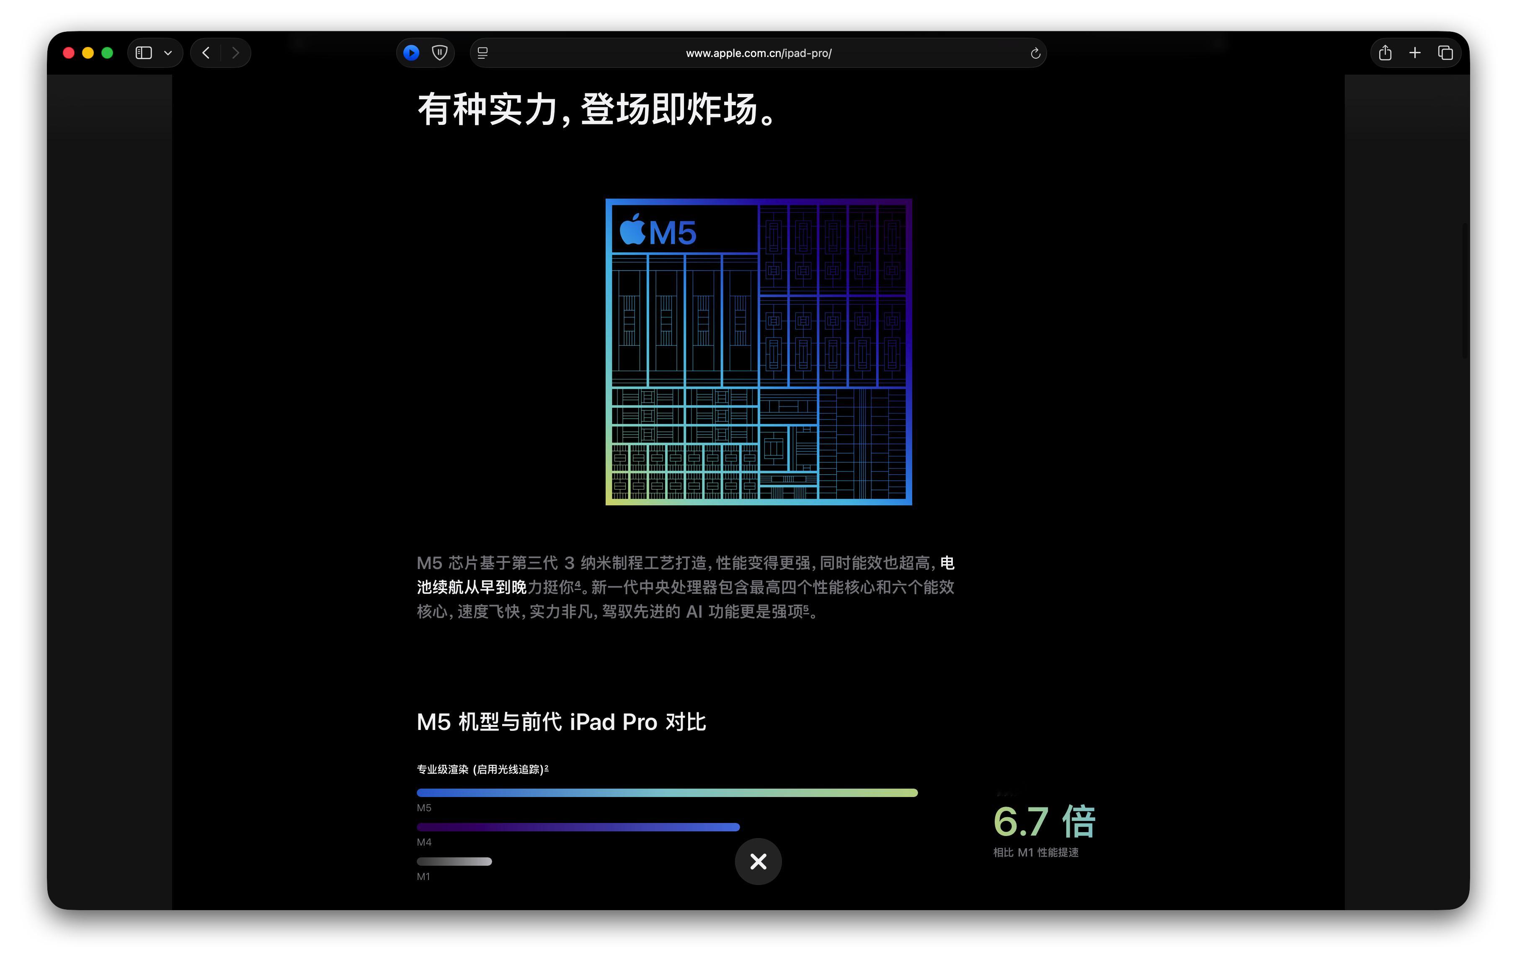1517x973 pixels.
Task: Close the overlay with the round X button
Action: click(758, 861)
